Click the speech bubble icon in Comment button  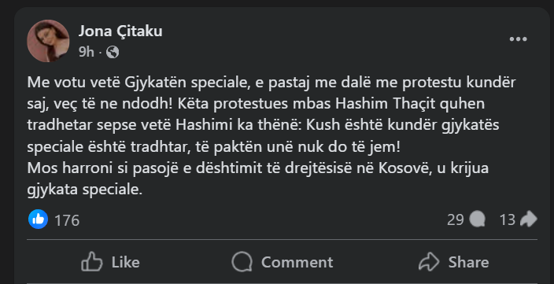pos(242,262)
